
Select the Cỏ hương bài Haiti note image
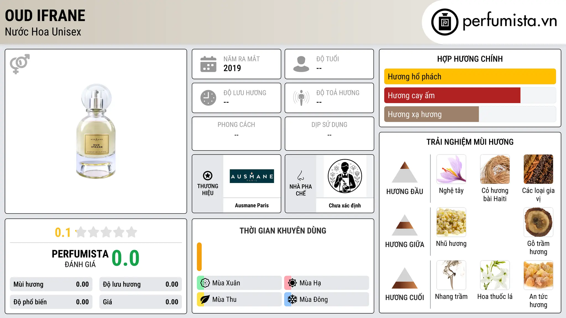click(x=495, y=169)
